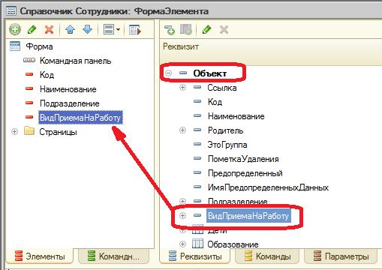Select the Объект attribute
This screenshot has width=382, height=270.
(x=210, y=73)
